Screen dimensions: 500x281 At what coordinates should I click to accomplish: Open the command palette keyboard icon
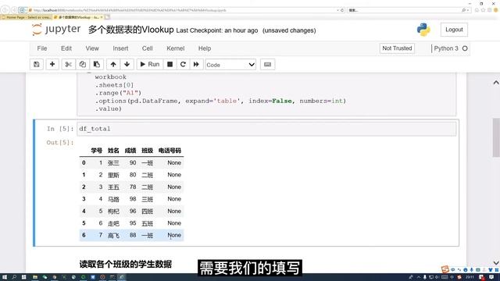267,64
